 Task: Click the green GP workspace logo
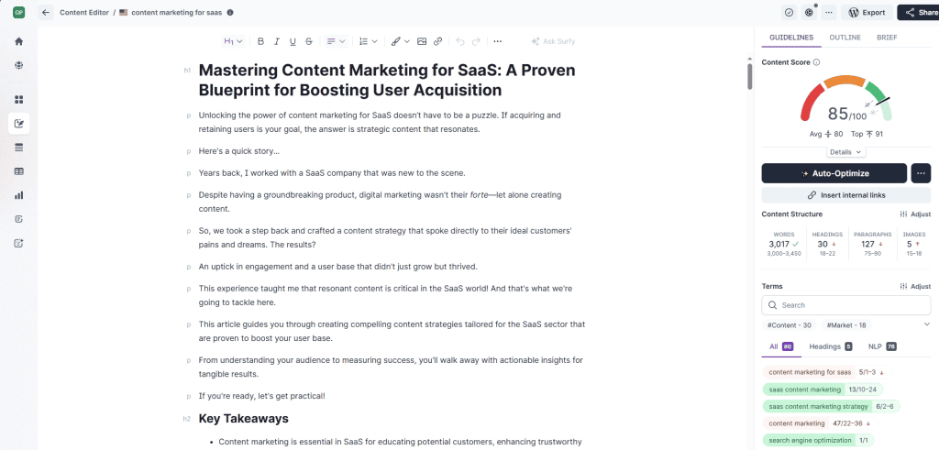18,12
